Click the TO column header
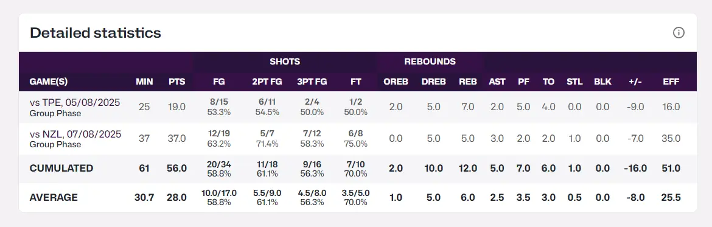The height and width of the screenshot is (227, 712). (548, 82)
